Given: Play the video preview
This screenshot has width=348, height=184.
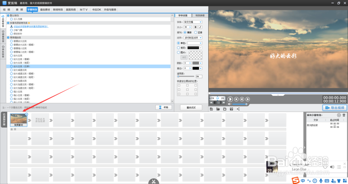Looking at the screenshot, I should click(230, 99).
